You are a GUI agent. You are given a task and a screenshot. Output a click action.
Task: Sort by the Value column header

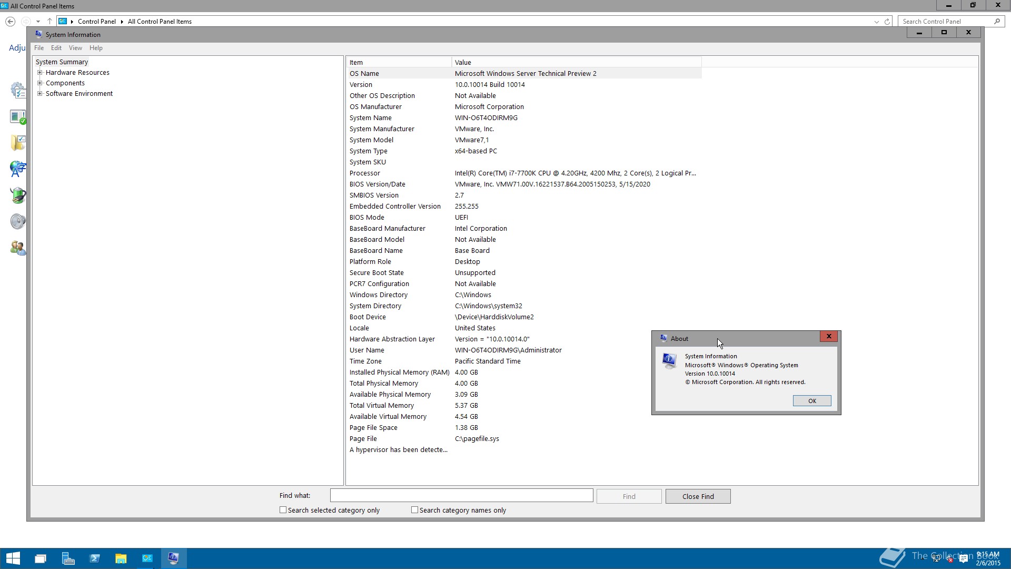tap(577, 62)
